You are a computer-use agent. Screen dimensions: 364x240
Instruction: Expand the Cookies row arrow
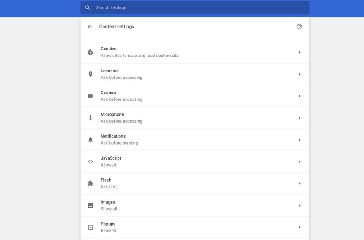(299, 52)
